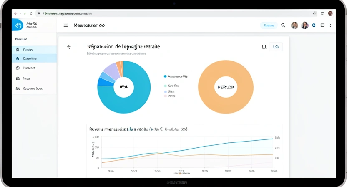Click the orange line in the revenue chart
347x187 pixels.
205,155
